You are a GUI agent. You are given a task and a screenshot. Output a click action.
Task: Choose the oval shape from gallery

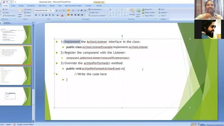(x=122, y=9)
